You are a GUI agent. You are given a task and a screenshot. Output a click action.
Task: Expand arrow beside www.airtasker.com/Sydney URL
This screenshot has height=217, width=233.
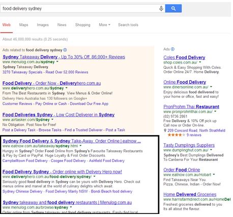point(52,120)
